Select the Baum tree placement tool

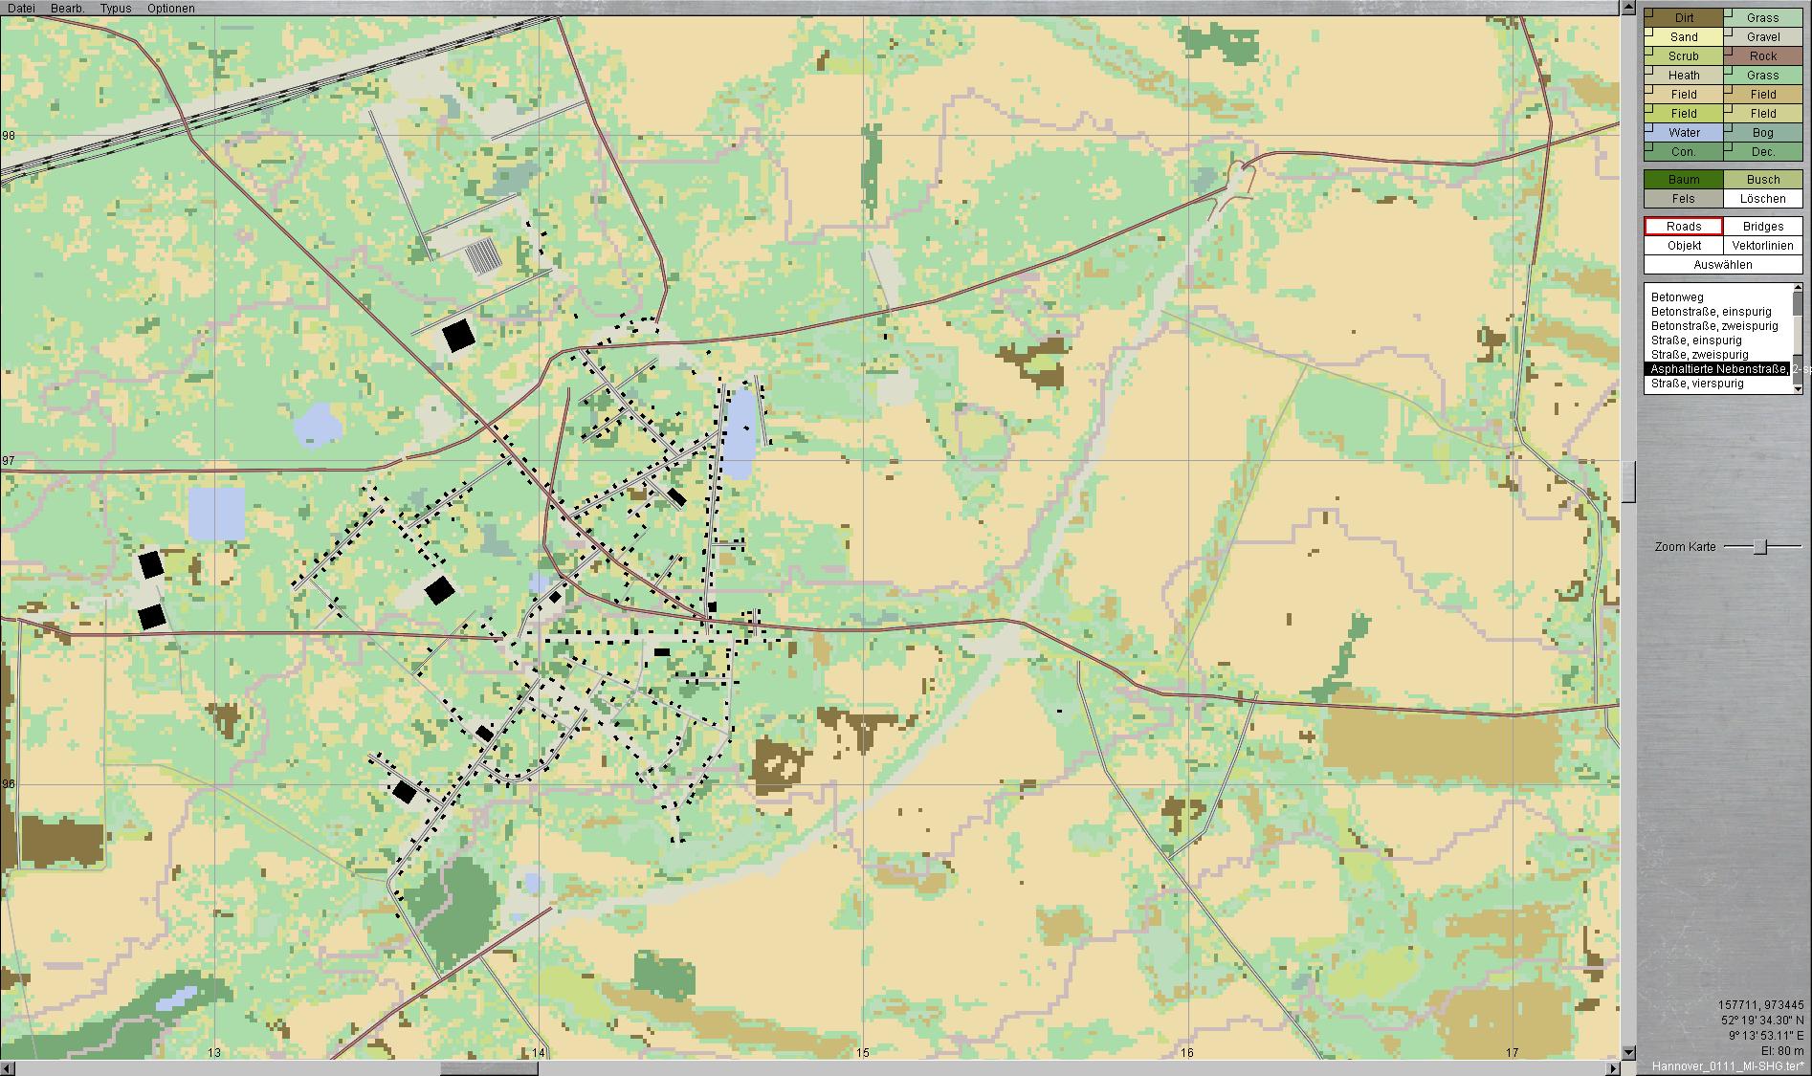1684,180
